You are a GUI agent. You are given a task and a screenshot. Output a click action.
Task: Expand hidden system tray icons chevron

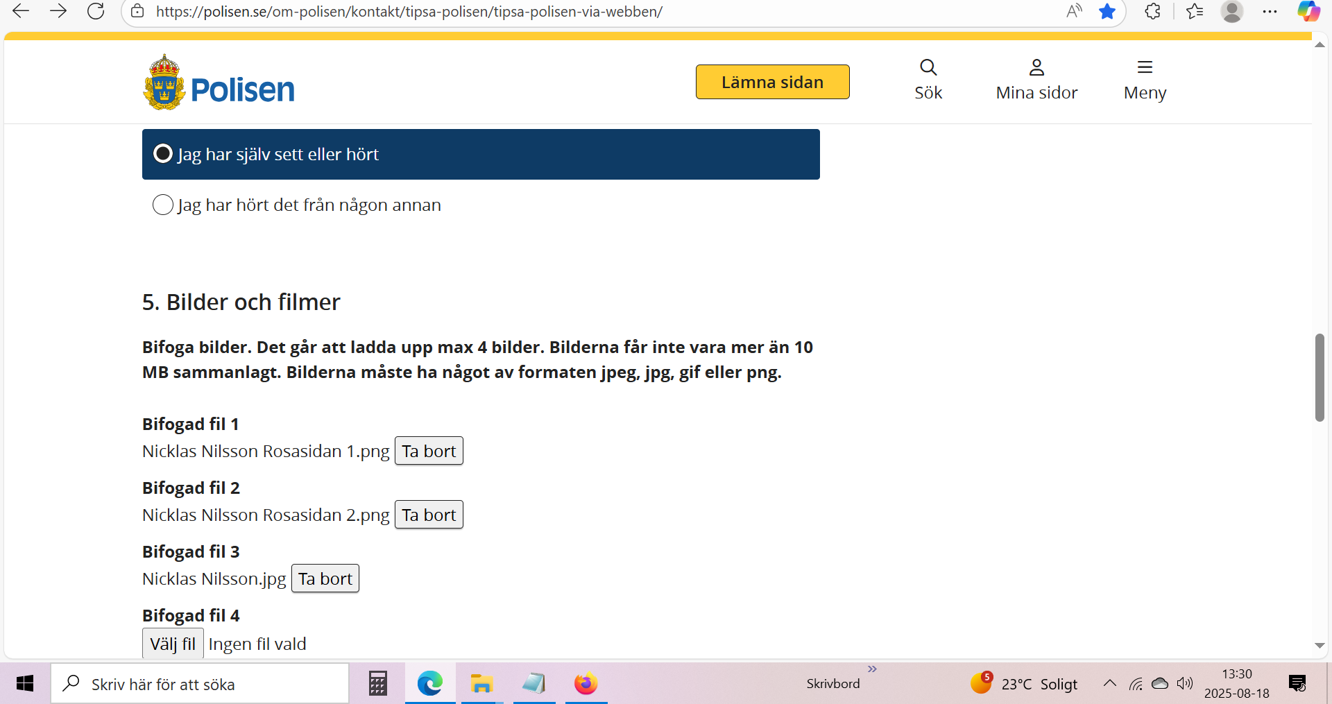[x=1110, y=683]
